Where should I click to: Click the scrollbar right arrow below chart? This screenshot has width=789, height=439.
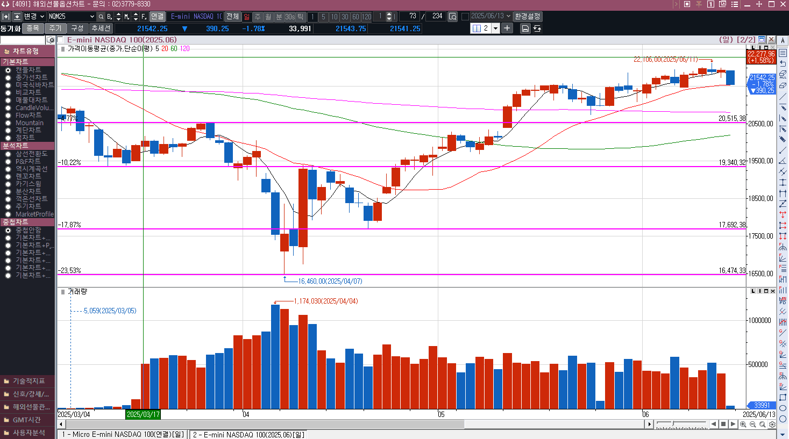(649, 424)
